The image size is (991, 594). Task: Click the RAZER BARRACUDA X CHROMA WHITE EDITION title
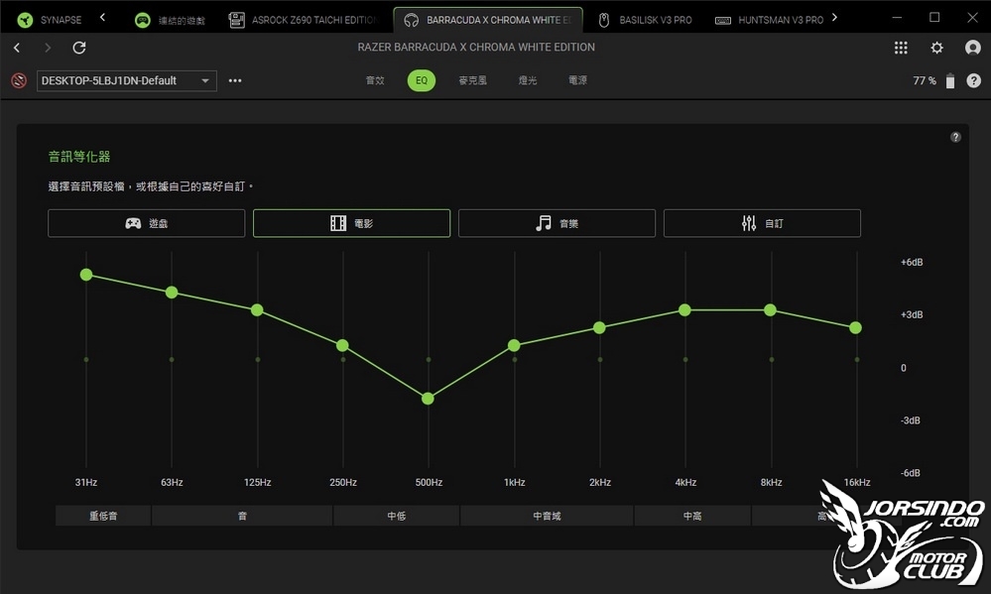(x=476, y=47)
